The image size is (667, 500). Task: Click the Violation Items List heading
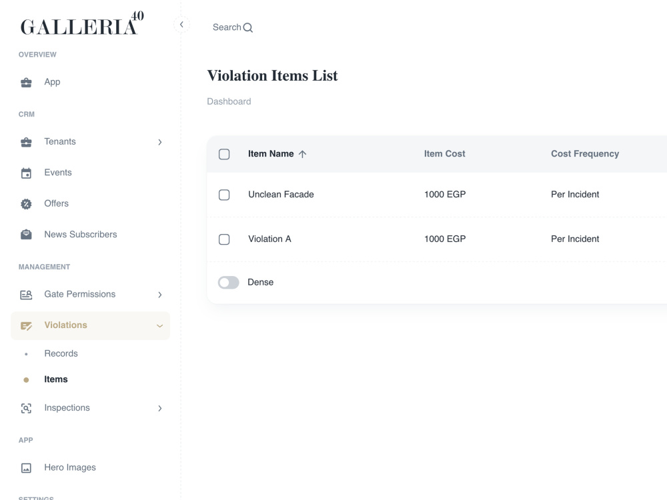click(272, 76)
